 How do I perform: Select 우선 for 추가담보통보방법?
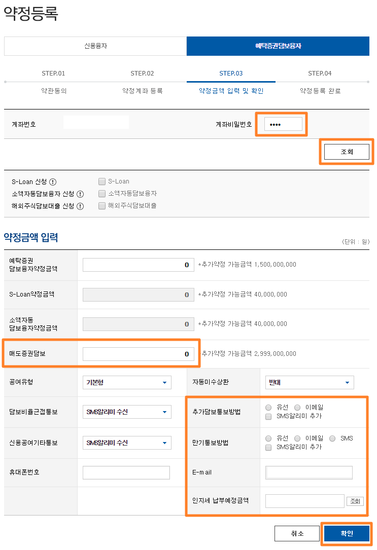pos(268,408)
